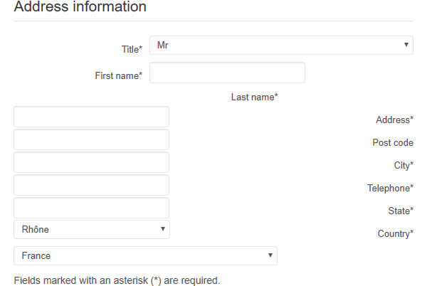
Task: Click the First name* label
Action: [118, 75]
